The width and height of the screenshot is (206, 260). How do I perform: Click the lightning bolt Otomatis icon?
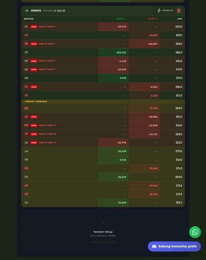pyautogui.click(x=159, y=11)
